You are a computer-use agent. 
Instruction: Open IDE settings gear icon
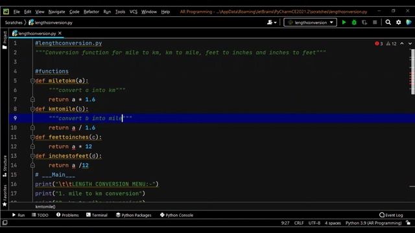pos(399,23)
